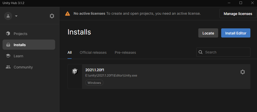The height and width of the screenshot is (112, 257).
Task: Switch to the All tab
Action: click(70, 52)
